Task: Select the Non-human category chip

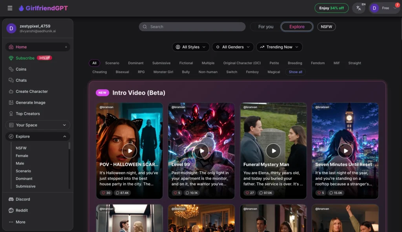Action: click(x=208, y=72)
